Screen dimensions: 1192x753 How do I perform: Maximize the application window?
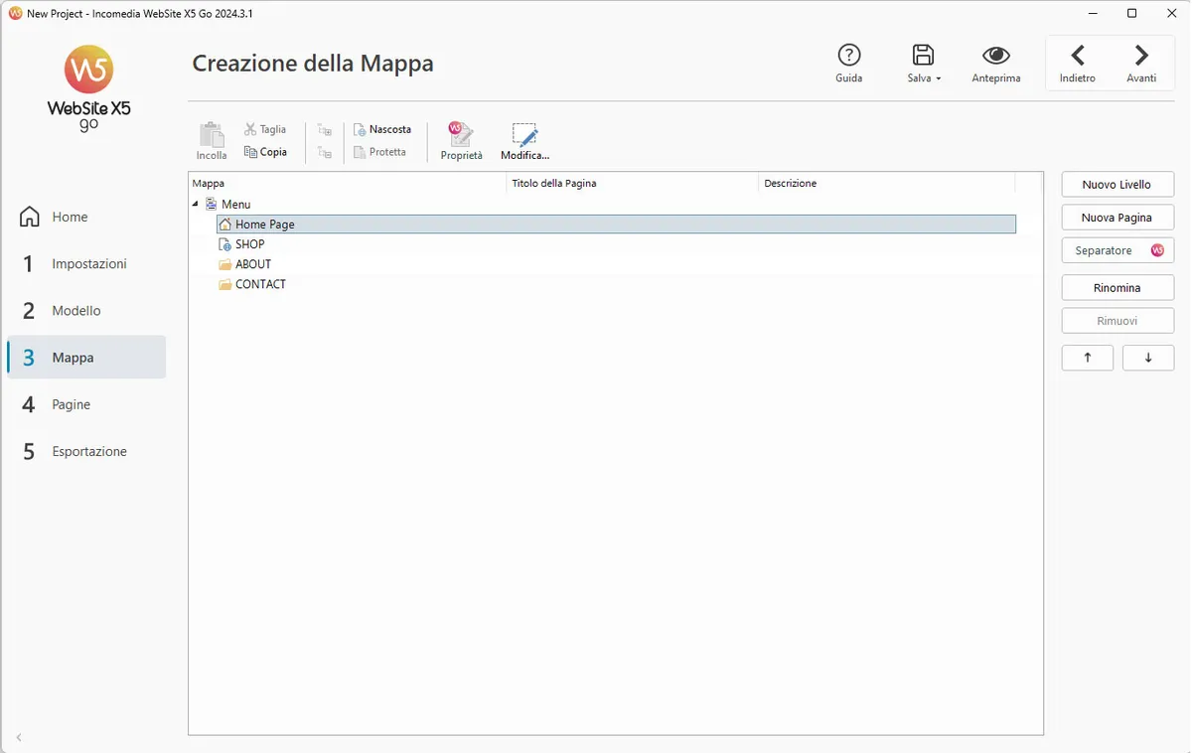[x=1131, y=14]
